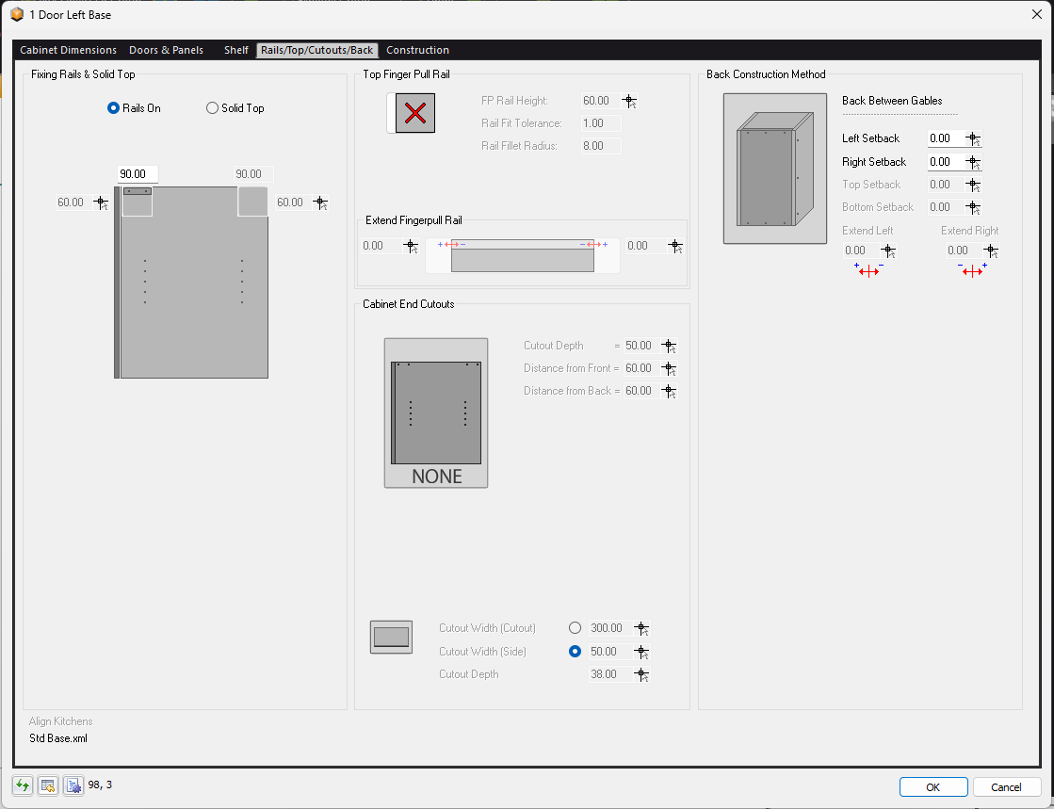Click the OK button
Viewport: 1054px width, 809px height.
pyautogui.click(x=933, y=787)
